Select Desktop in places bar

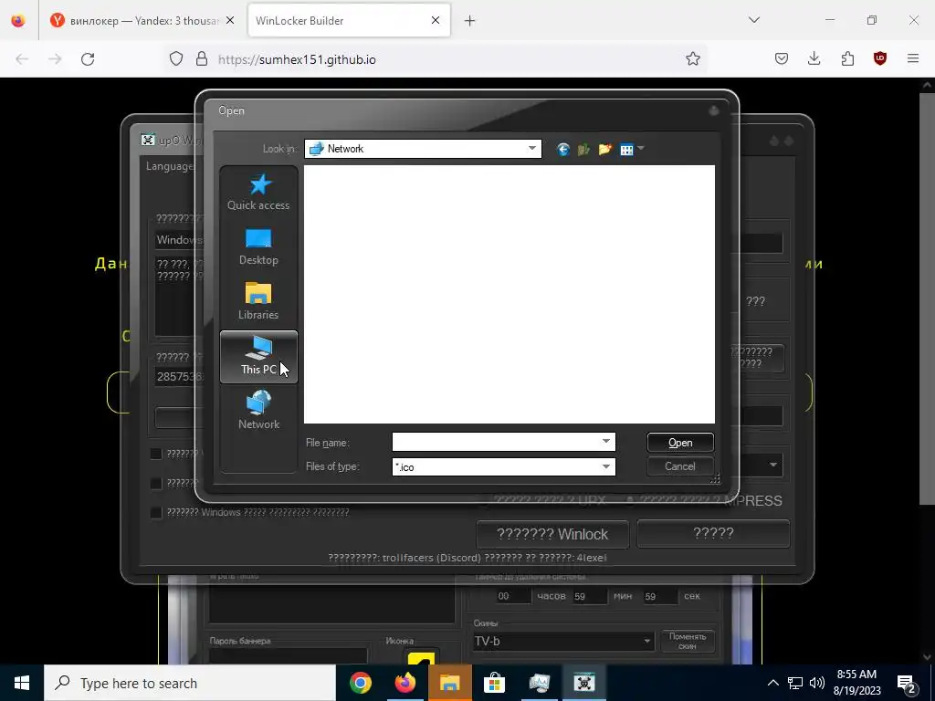258,246
